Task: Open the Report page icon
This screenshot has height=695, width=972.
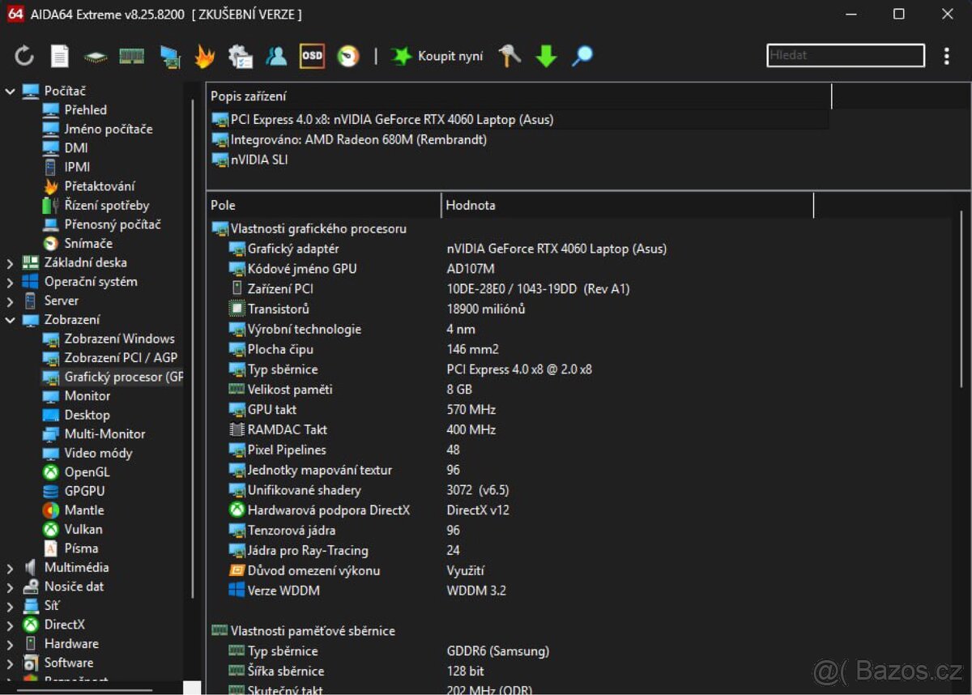Action: (60, 56)
